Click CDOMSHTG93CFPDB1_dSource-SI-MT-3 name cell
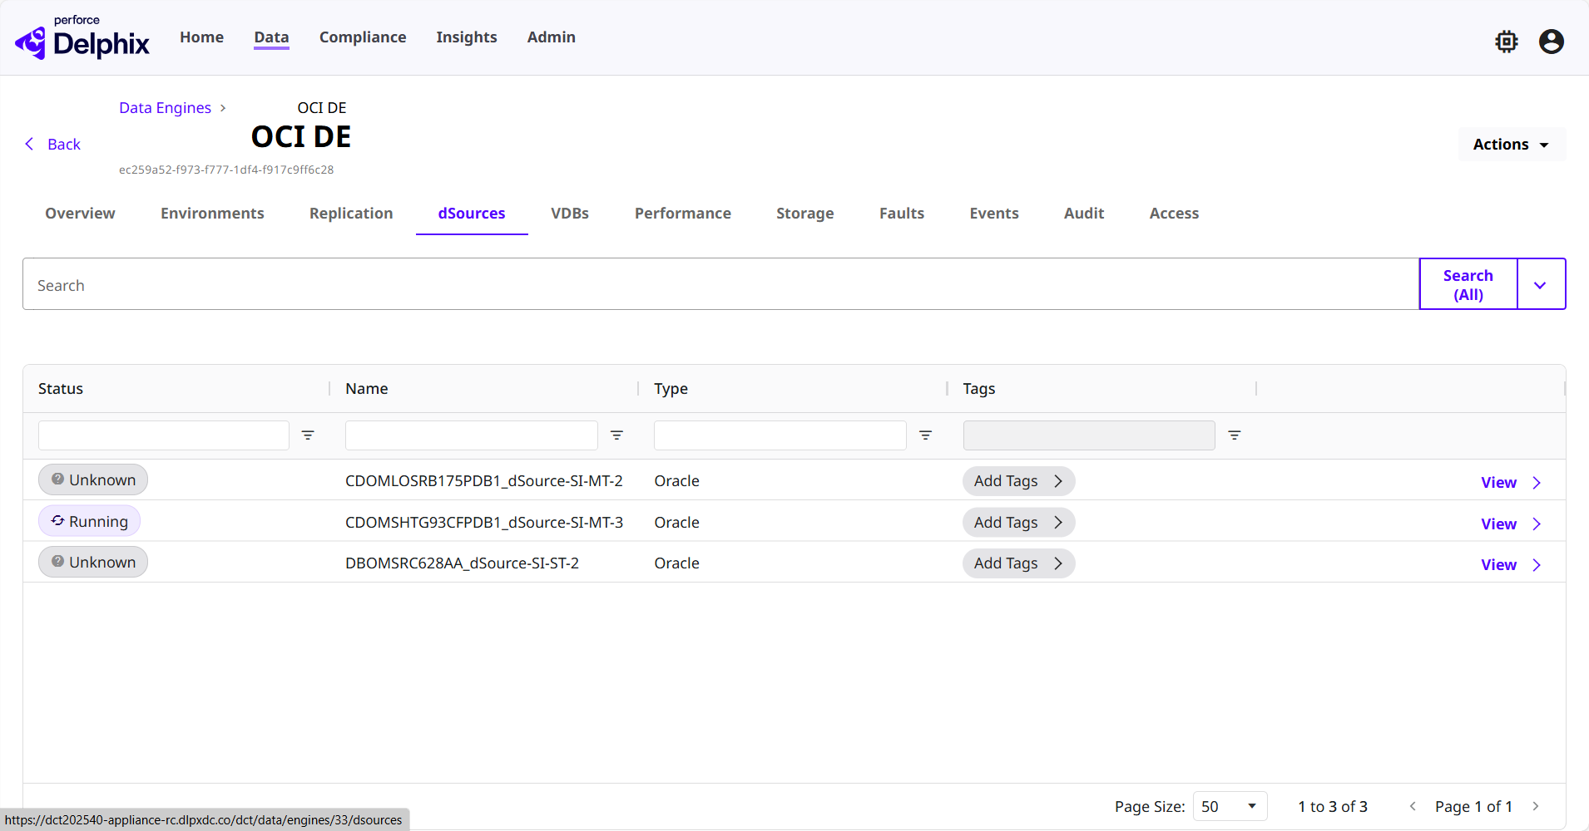This screenshot has width=1589, height=831. [484, 523]
